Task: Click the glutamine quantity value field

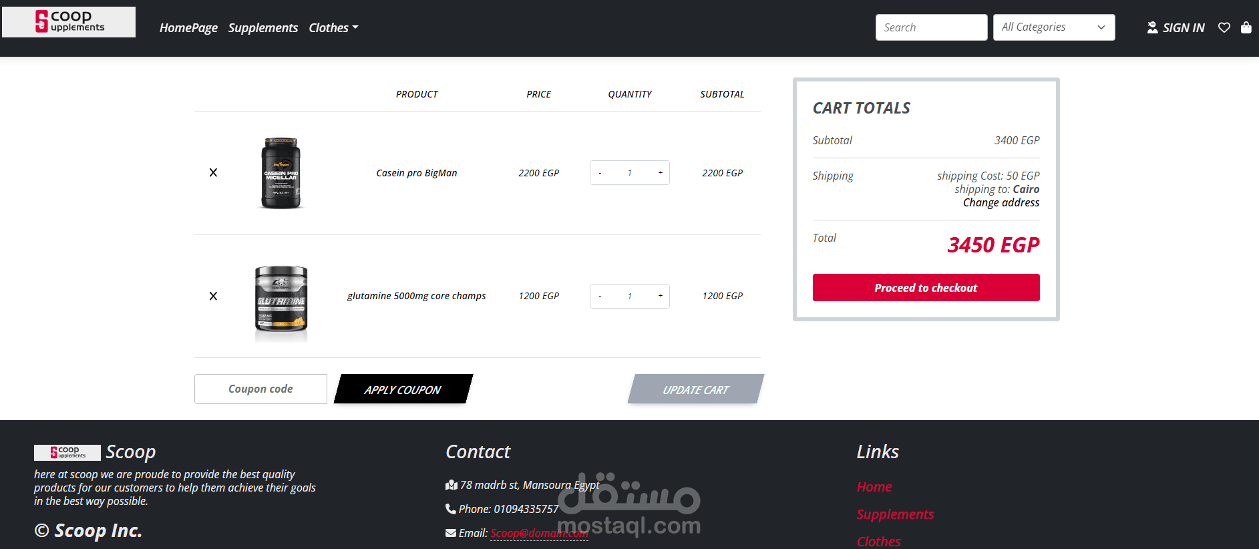Action: click(630, 296)
